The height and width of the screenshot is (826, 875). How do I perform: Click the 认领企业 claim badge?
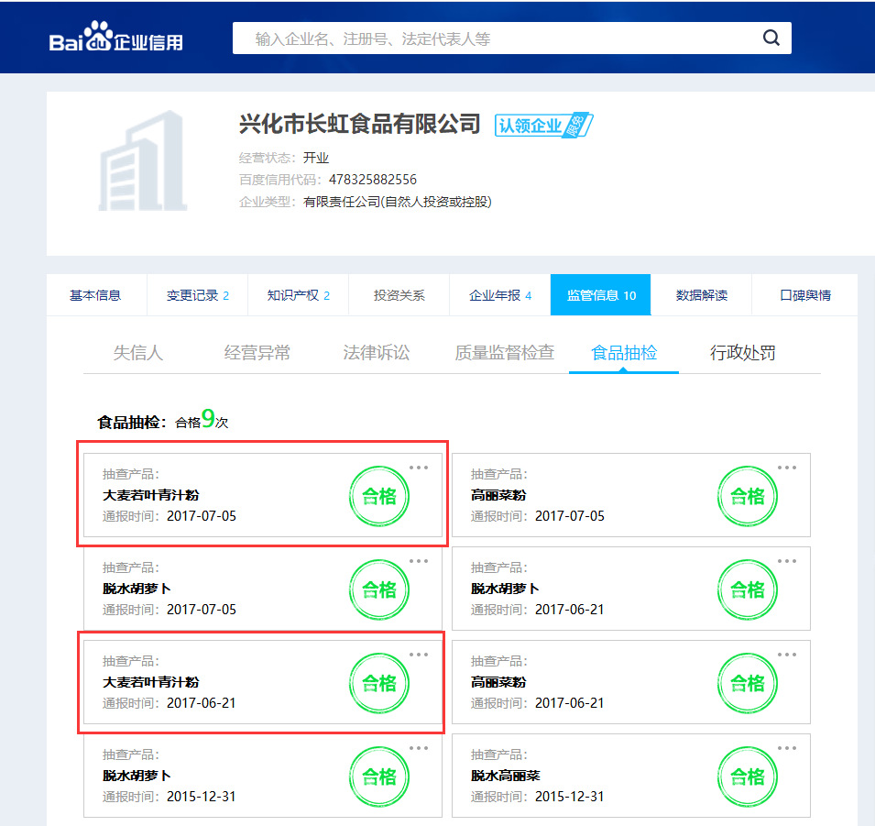tap(543, 125)
